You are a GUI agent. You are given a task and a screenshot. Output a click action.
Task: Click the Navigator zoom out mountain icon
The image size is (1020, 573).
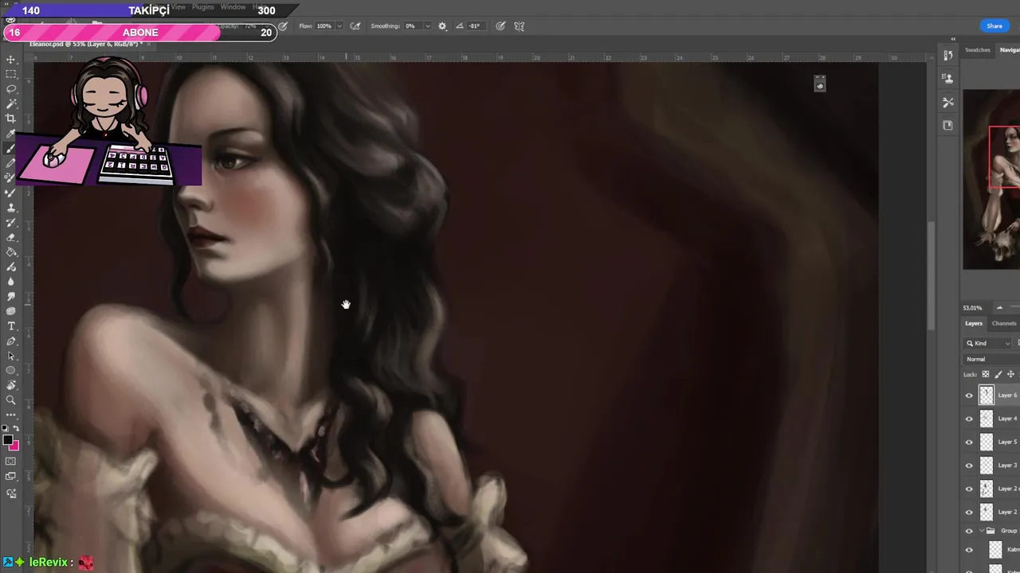point(999,308)
